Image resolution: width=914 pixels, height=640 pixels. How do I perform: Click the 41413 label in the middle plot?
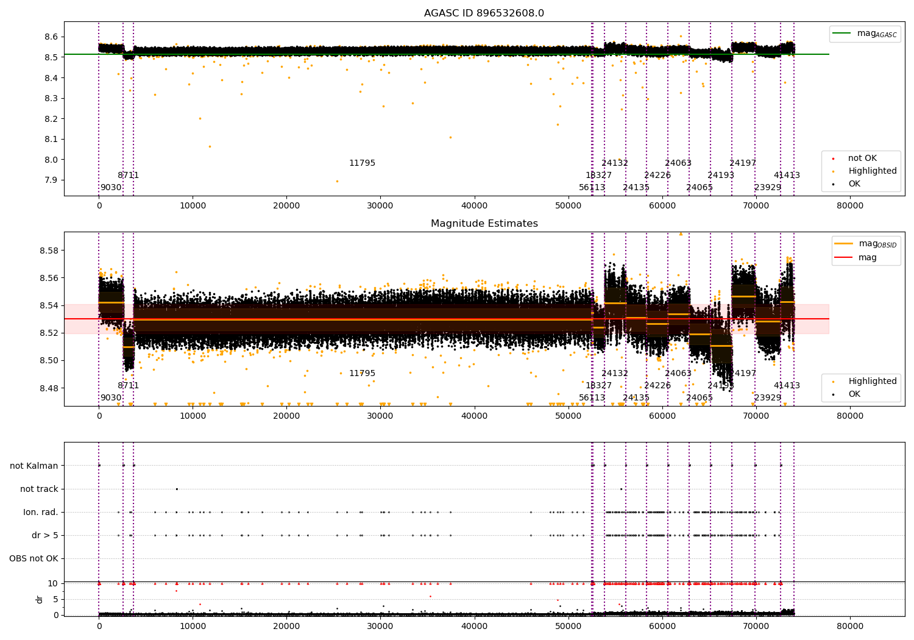coord(787,386)
